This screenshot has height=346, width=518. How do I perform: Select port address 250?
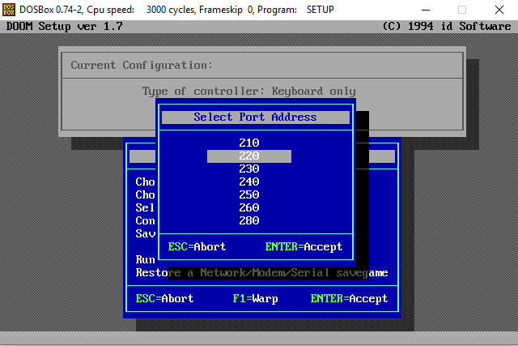[249, 194]
